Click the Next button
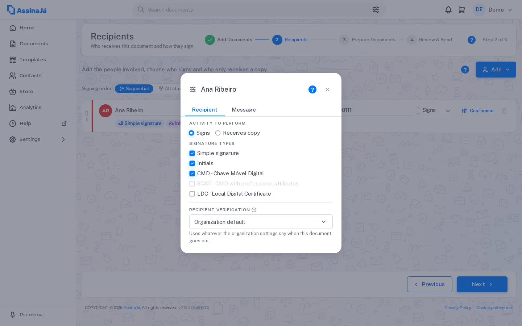522x326 pixels. (x=482, y=284)
